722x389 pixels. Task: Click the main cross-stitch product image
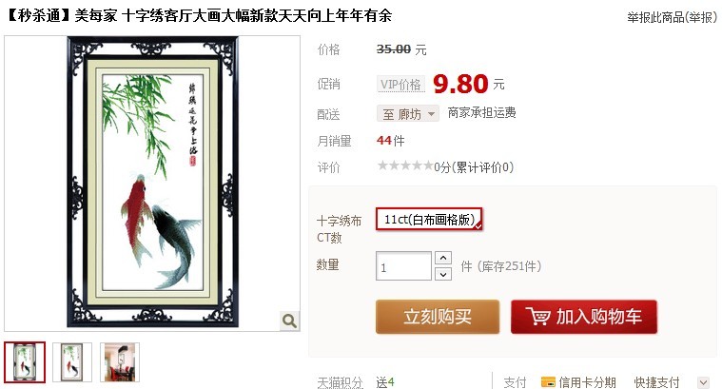pos(152,184)
